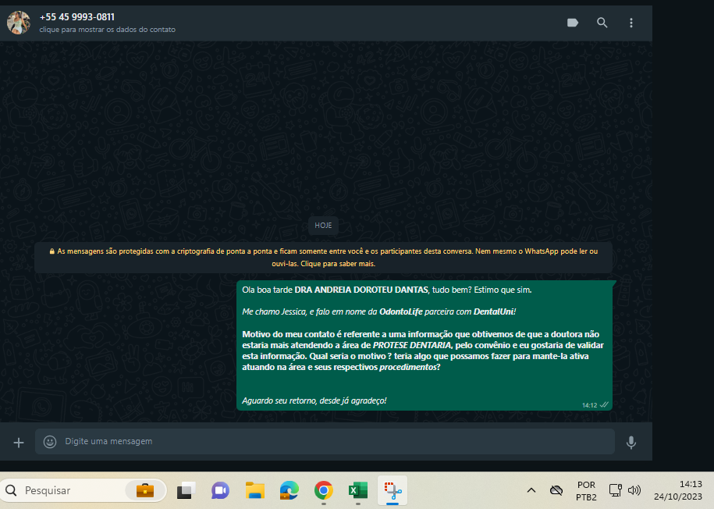Open the attach plus menu
The width and height of the screenshot is (714, 509).
point(19,442)
